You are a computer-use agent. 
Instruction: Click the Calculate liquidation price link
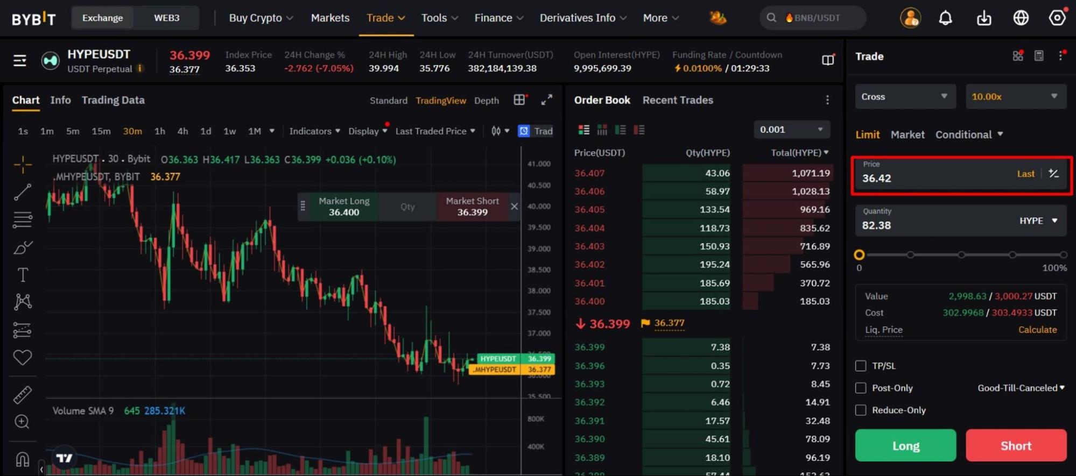pyautogui.click(x=1037, y=330)
